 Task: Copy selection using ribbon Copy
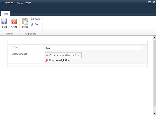point(36,19)
